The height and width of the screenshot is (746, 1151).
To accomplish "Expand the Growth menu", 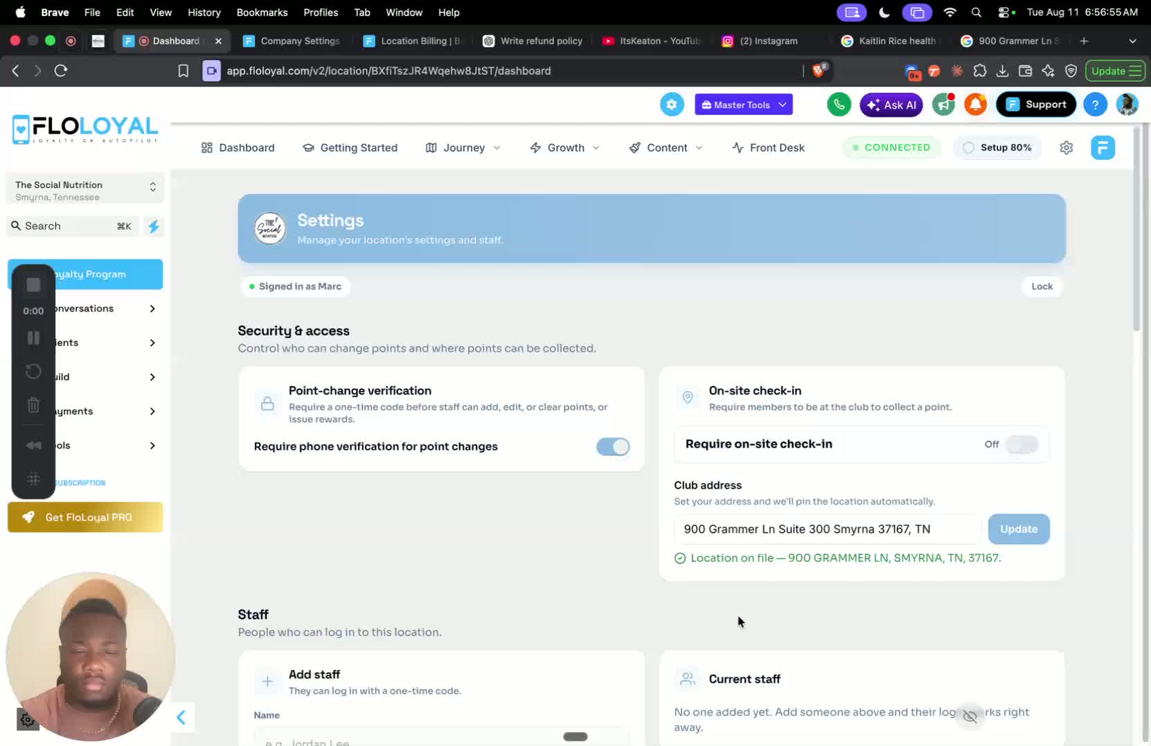I will coord(564,147).
